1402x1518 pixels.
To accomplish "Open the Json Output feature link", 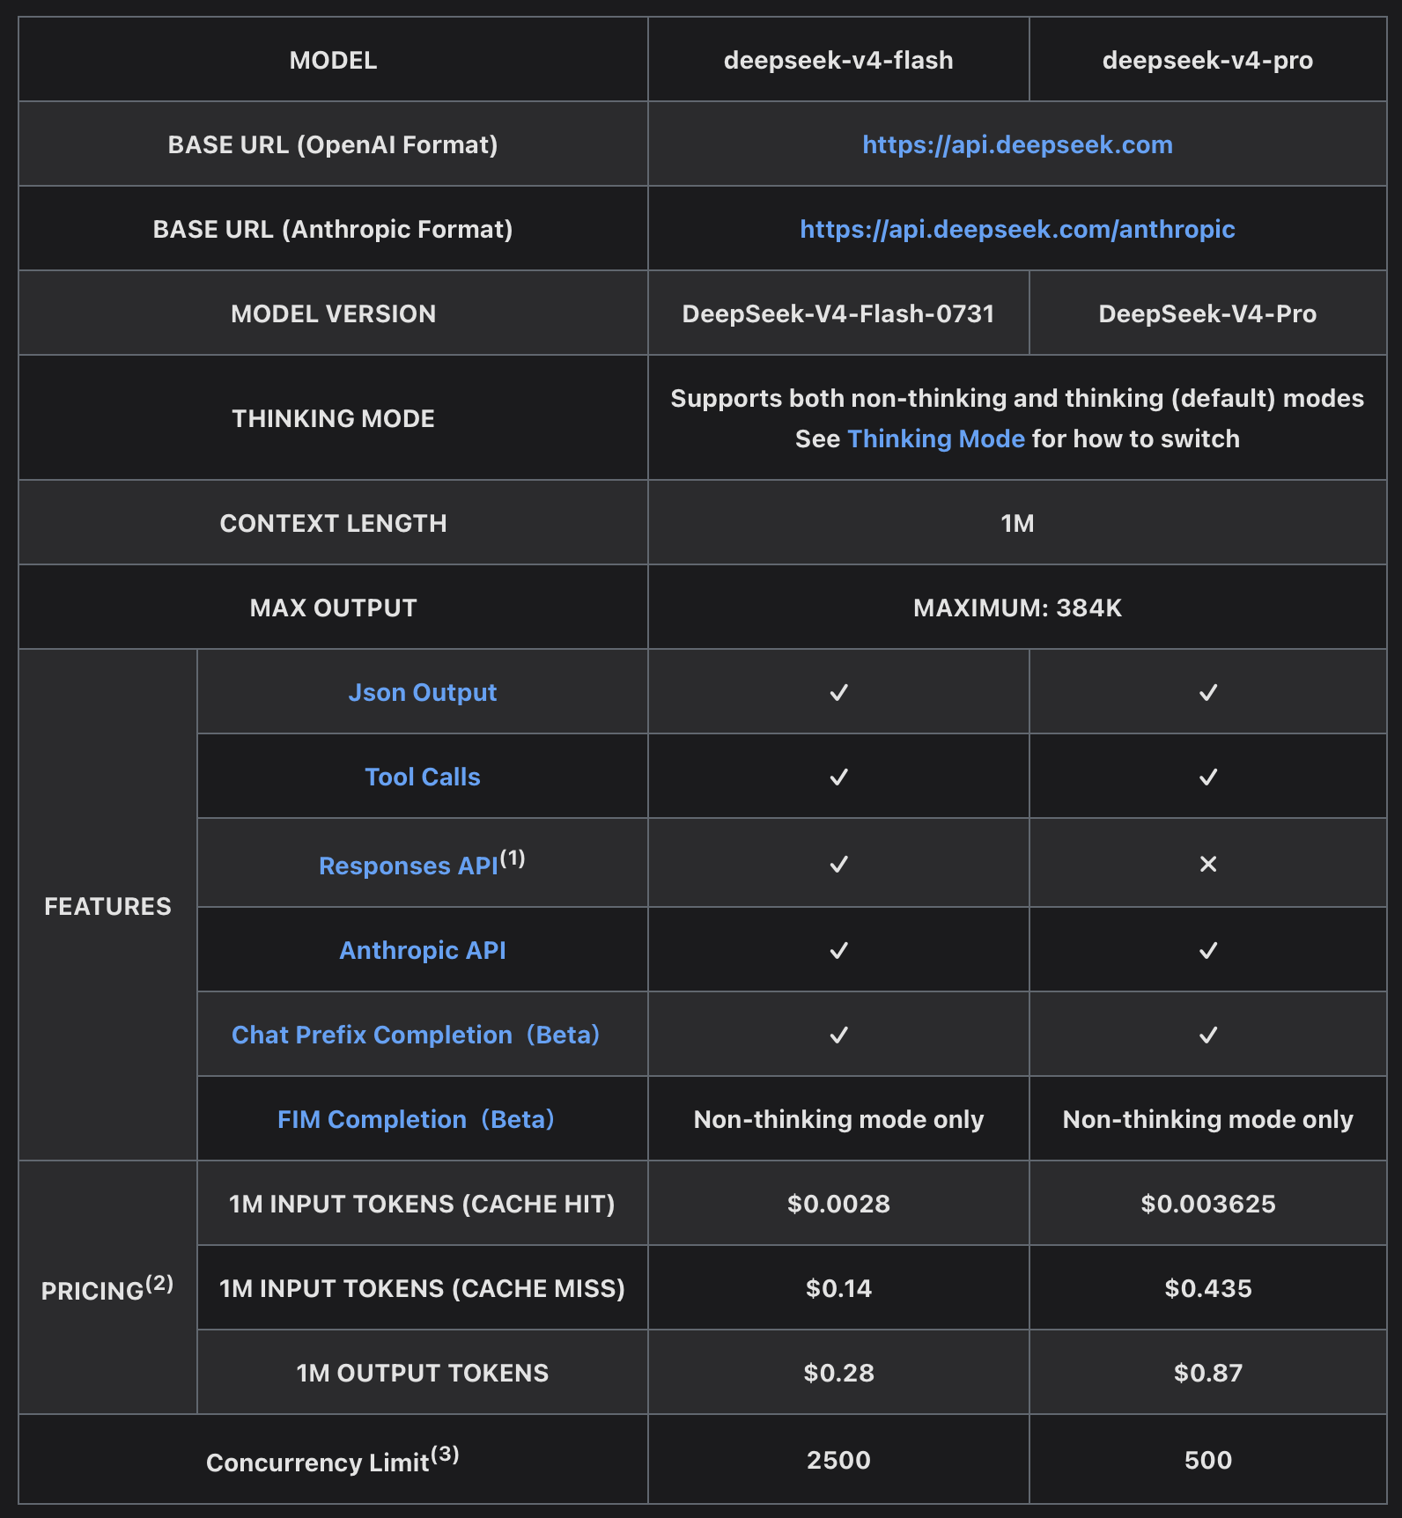I will pyautogui.click(x=423, y=692).
